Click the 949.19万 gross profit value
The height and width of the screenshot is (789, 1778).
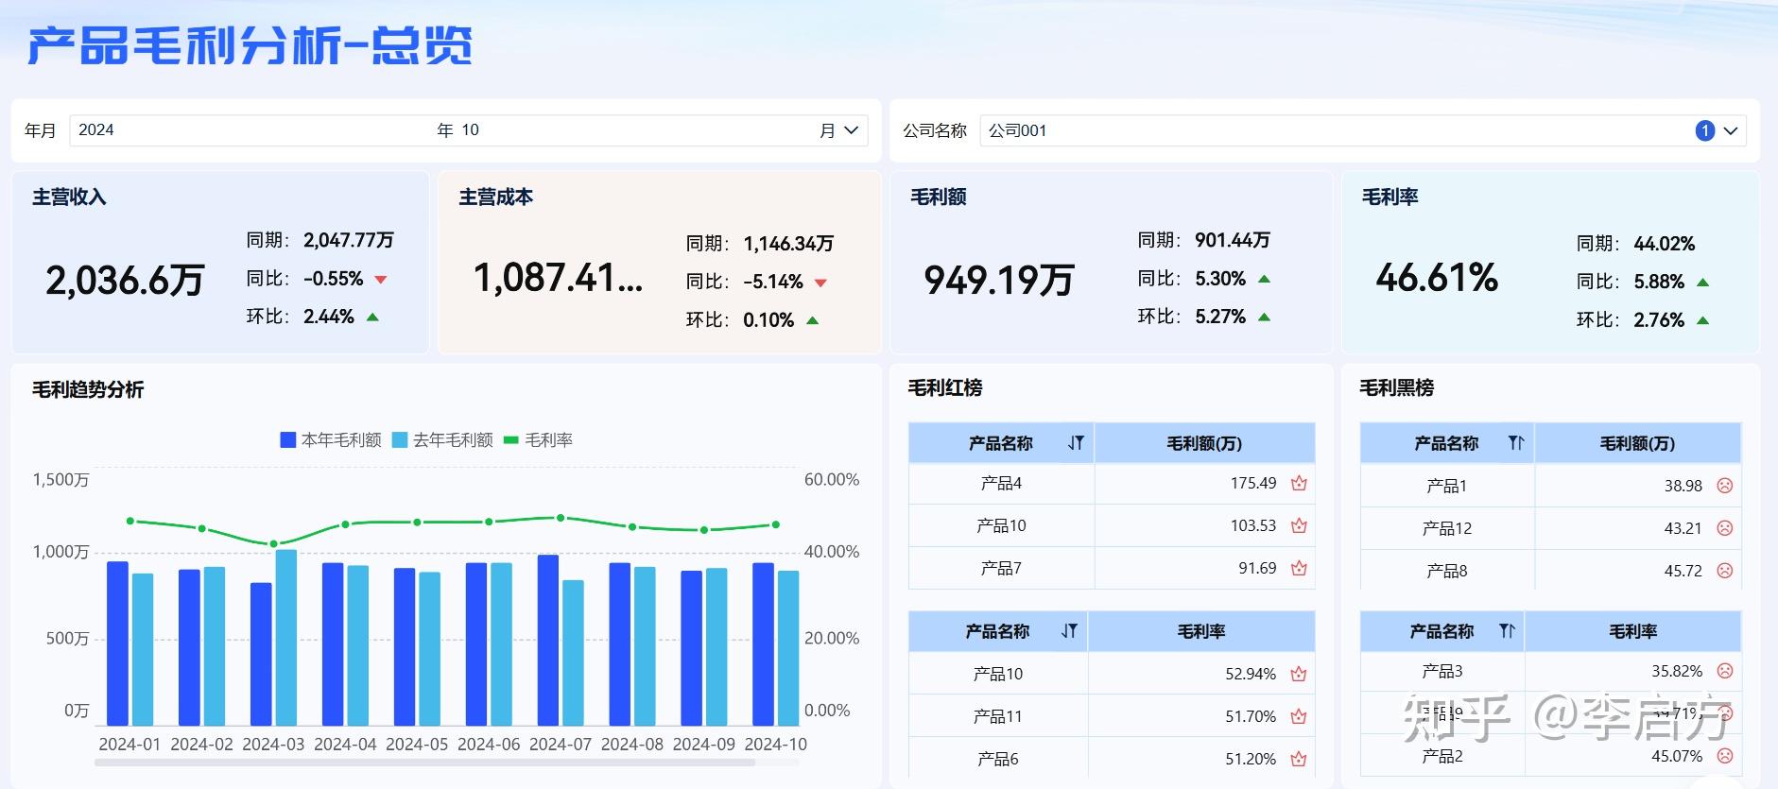998,280
